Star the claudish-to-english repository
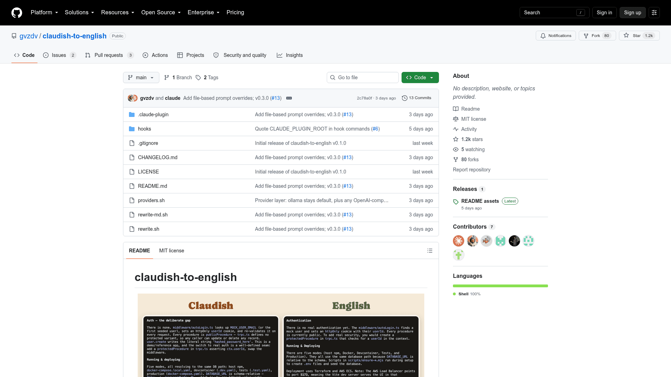This screenshot has width=671, height=377. click(639, 36)
